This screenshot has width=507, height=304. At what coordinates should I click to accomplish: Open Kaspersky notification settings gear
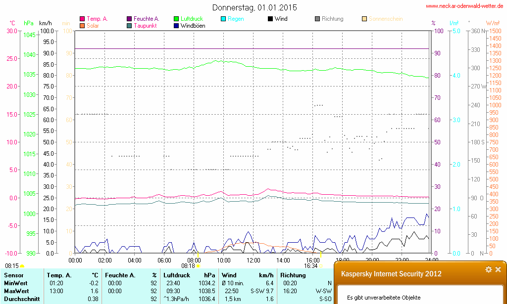click(489, 269)
